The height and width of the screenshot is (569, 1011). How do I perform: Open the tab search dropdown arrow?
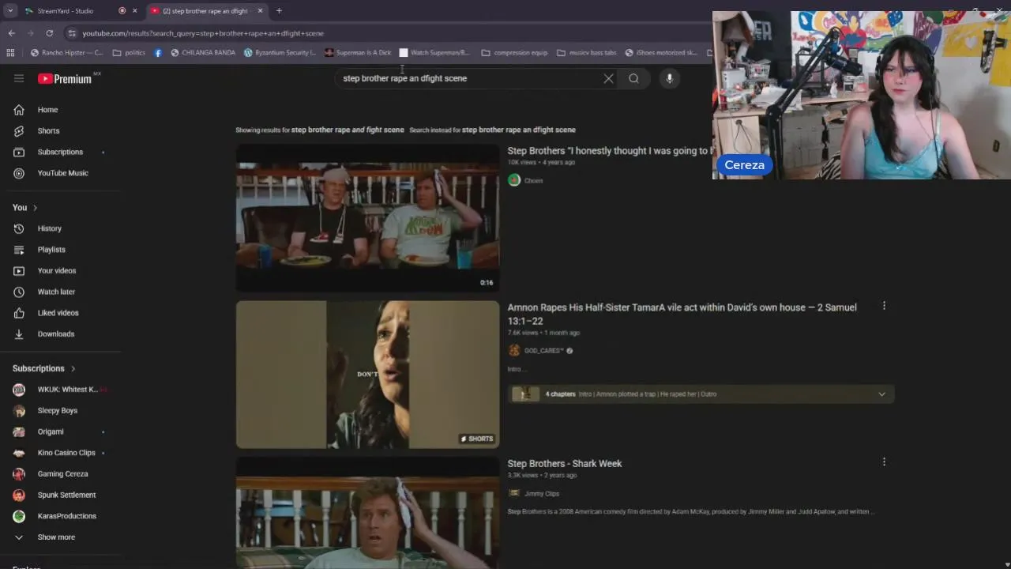(x=10, y=11)
